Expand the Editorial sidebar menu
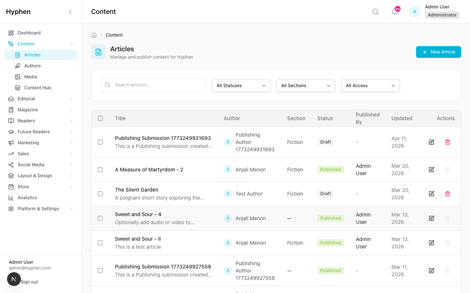470x293 pixels. [41, 99]
